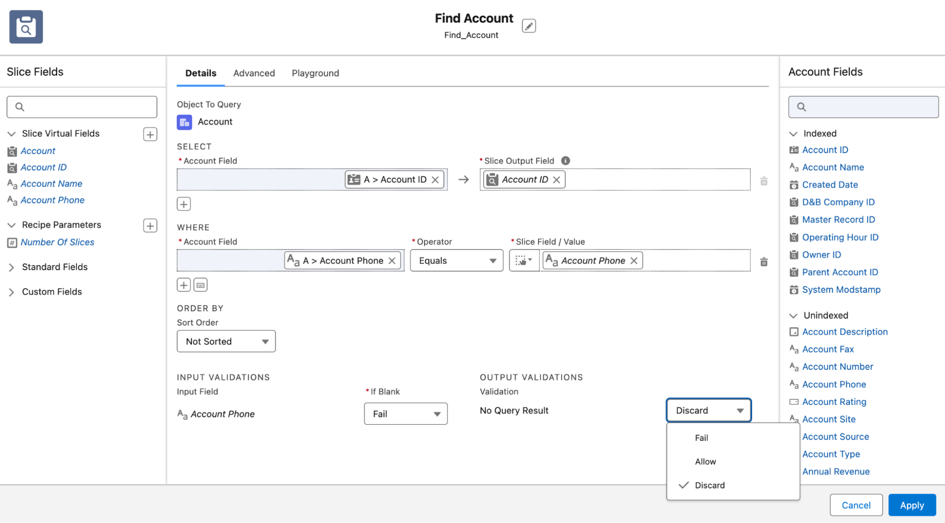This screenshot has width=945, height=523.
Task: Open the Equals operator dropdown
Action: coord(456,261)
